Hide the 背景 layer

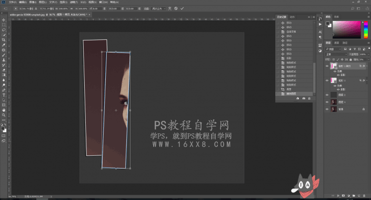tap(327, 109)
